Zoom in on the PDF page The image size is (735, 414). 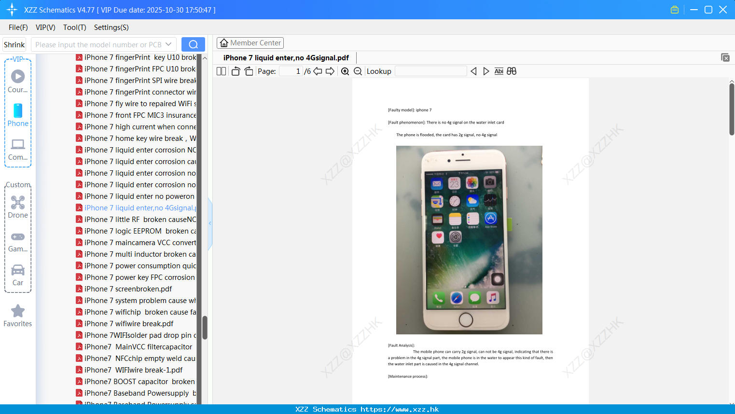(345, 71)
